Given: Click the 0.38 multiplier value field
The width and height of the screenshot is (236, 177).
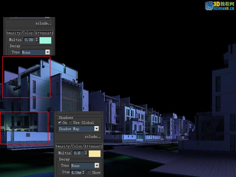Looking at the screenshot, I should pos(29,40).
